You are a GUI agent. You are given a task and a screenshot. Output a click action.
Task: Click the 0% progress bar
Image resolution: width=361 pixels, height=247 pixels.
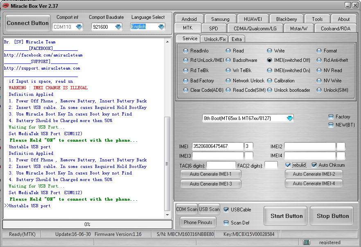click(87, 224)
